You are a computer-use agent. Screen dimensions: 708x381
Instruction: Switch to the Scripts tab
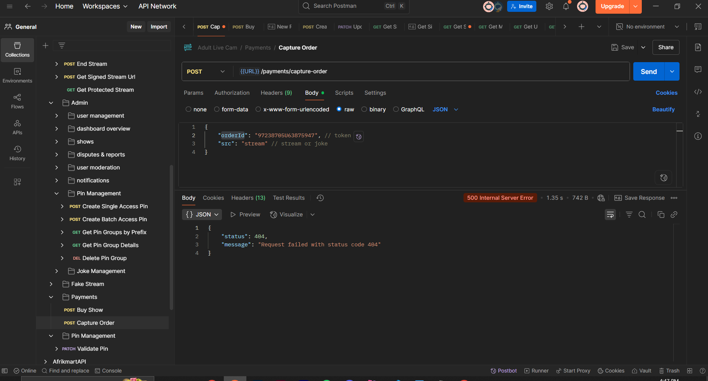click(x=344, y=93)
